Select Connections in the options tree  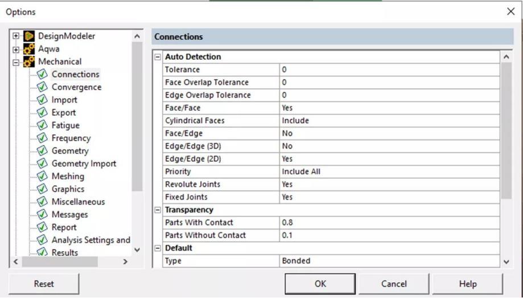[x=75, y=74]
